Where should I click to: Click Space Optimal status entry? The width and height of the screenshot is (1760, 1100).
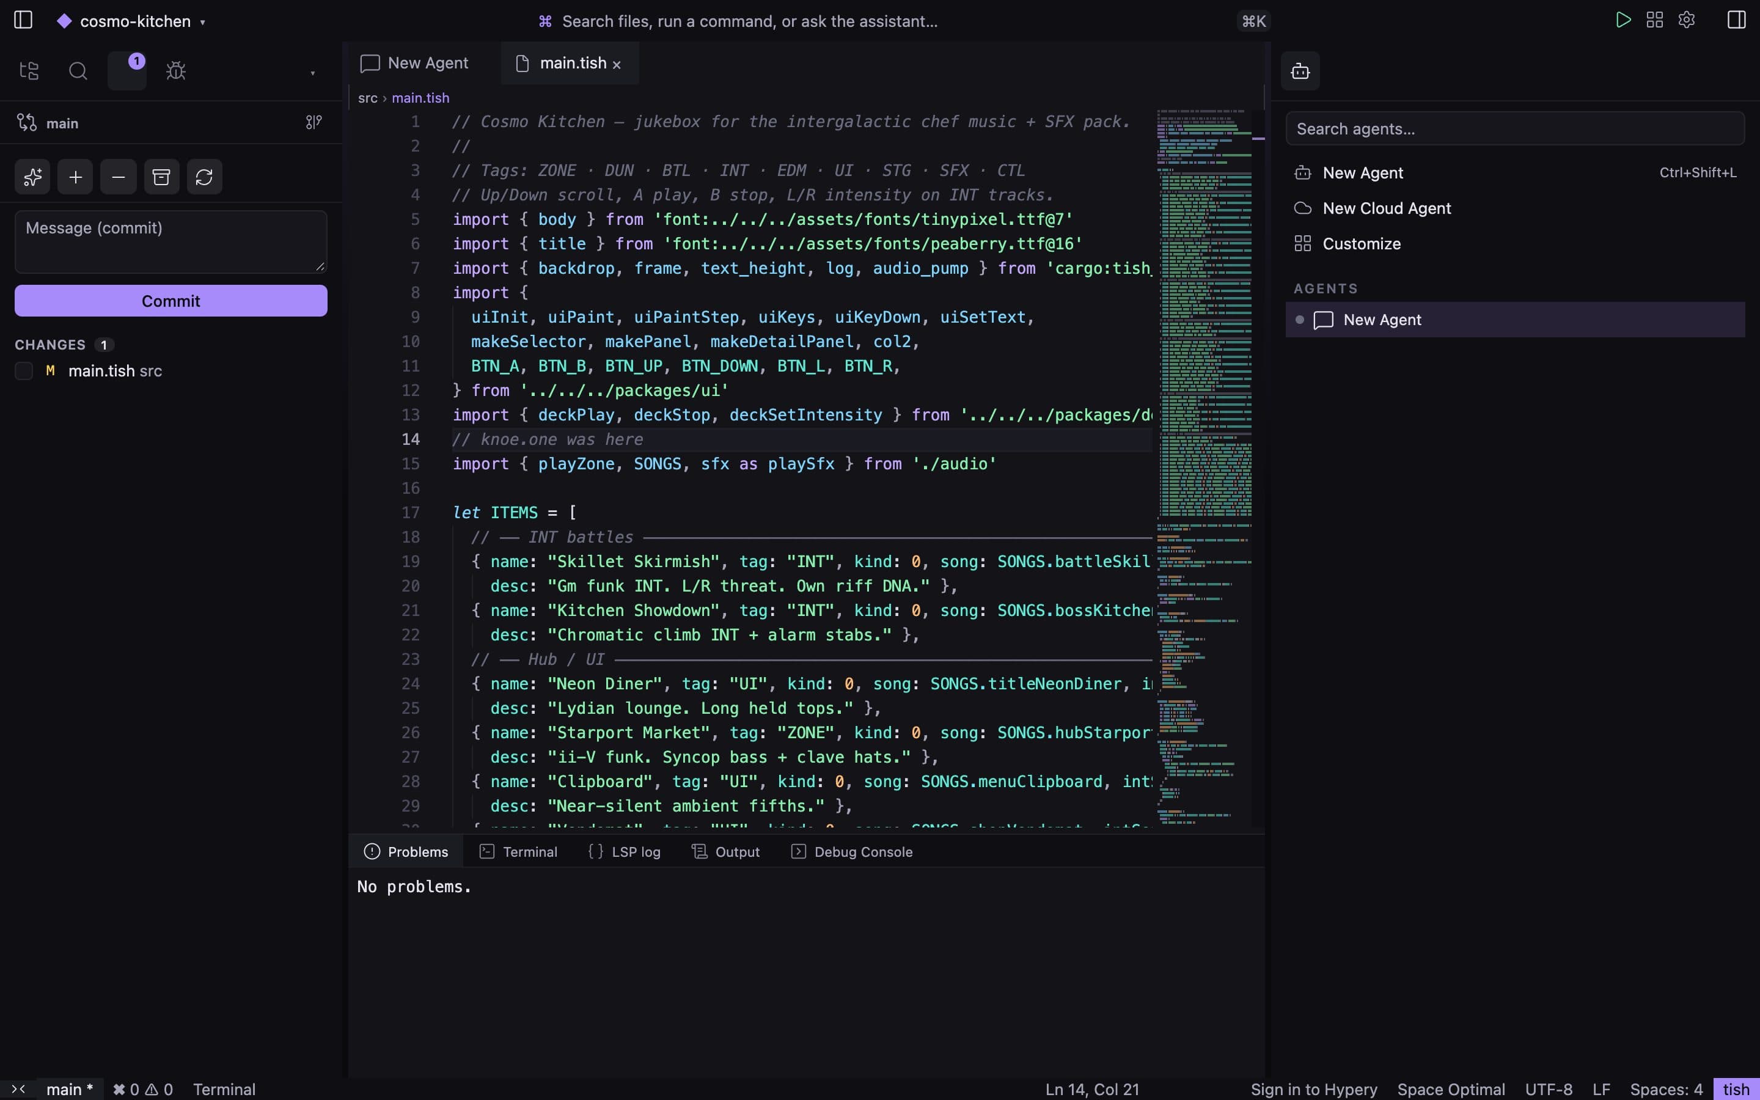[x=1451, y=1089]
